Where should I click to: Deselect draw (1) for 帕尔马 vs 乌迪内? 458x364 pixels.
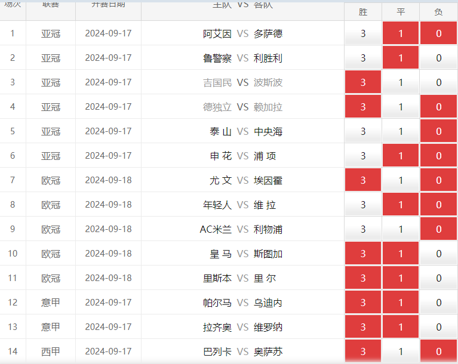pos(401,303)
